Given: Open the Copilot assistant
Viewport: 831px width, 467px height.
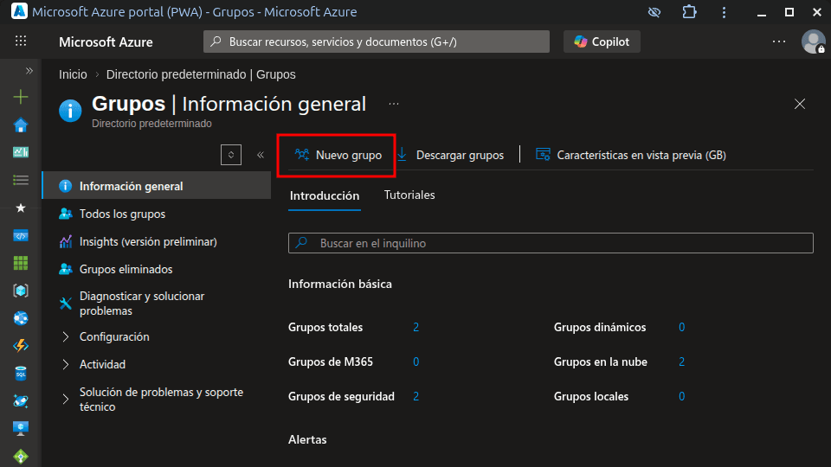Looking at the screenshot, I should click(602, 42).
